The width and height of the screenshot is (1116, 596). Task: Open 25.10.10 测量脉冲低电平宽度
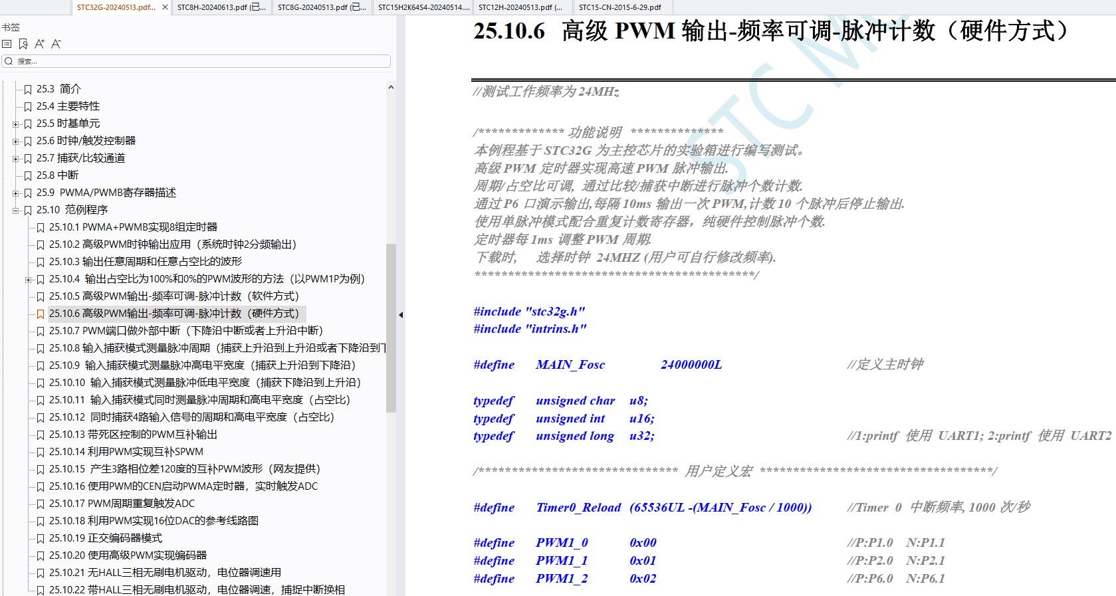click(205, 383)
